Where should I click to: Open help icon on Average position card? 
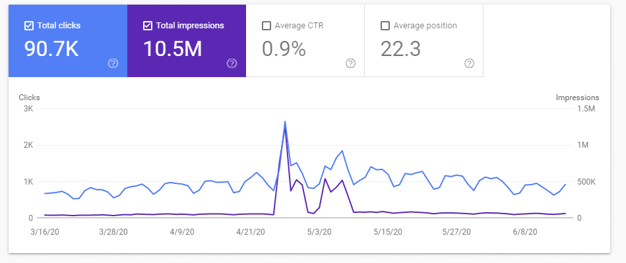click(x=470, y=63)
